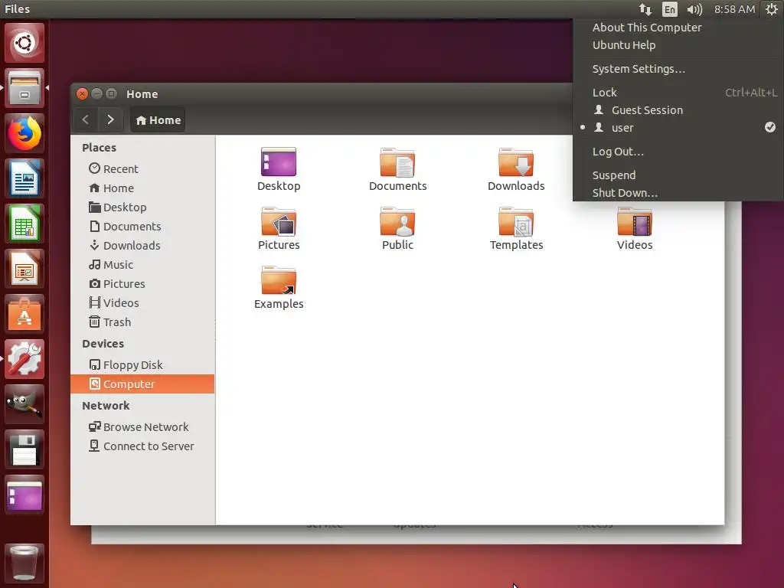This screenshot has height=588, width=784.
Task: Open the Trash in the launcher
Action: (x=24, y=562)
